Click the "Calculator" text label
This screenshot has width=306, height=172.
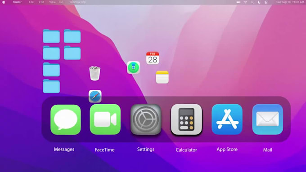point(186,150)
